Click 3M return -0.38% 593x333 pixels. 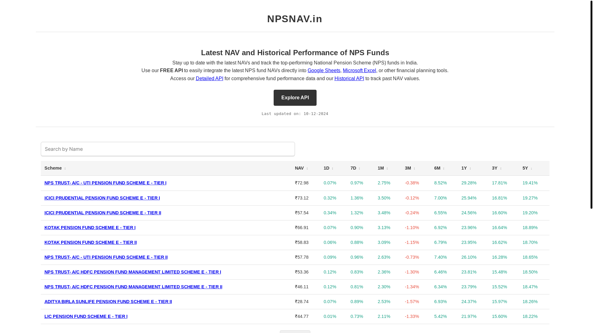412,183
